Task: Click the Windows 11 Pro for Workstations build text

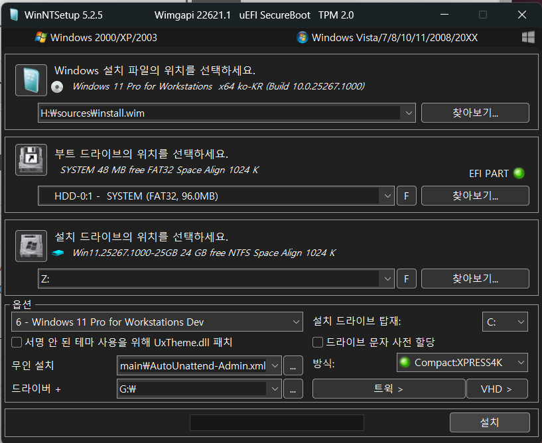Action: tap(218, 86)
